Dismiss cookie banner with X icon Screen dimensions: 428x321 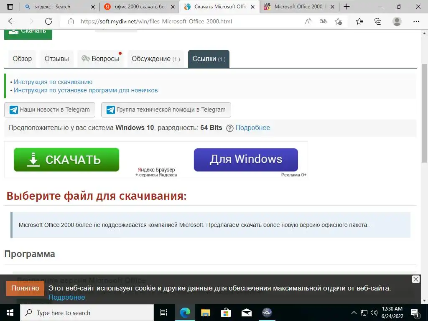(x=416, y=279)
